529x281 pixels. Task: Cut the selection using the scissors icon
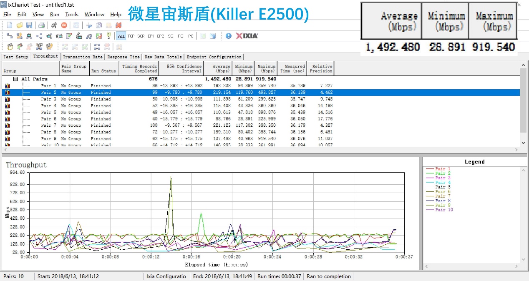pos(89,25)
